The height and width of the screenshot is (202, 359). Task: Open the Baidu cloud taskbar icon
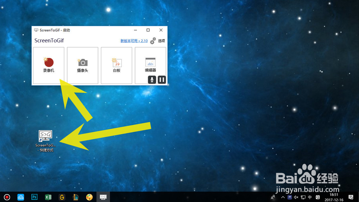20,197
